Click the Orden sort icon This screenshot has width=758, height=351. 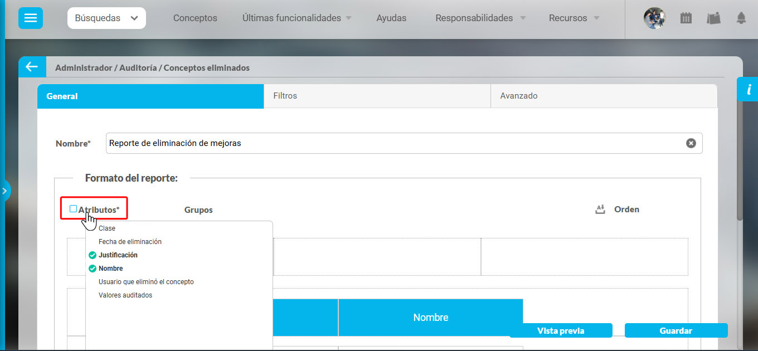600,209
